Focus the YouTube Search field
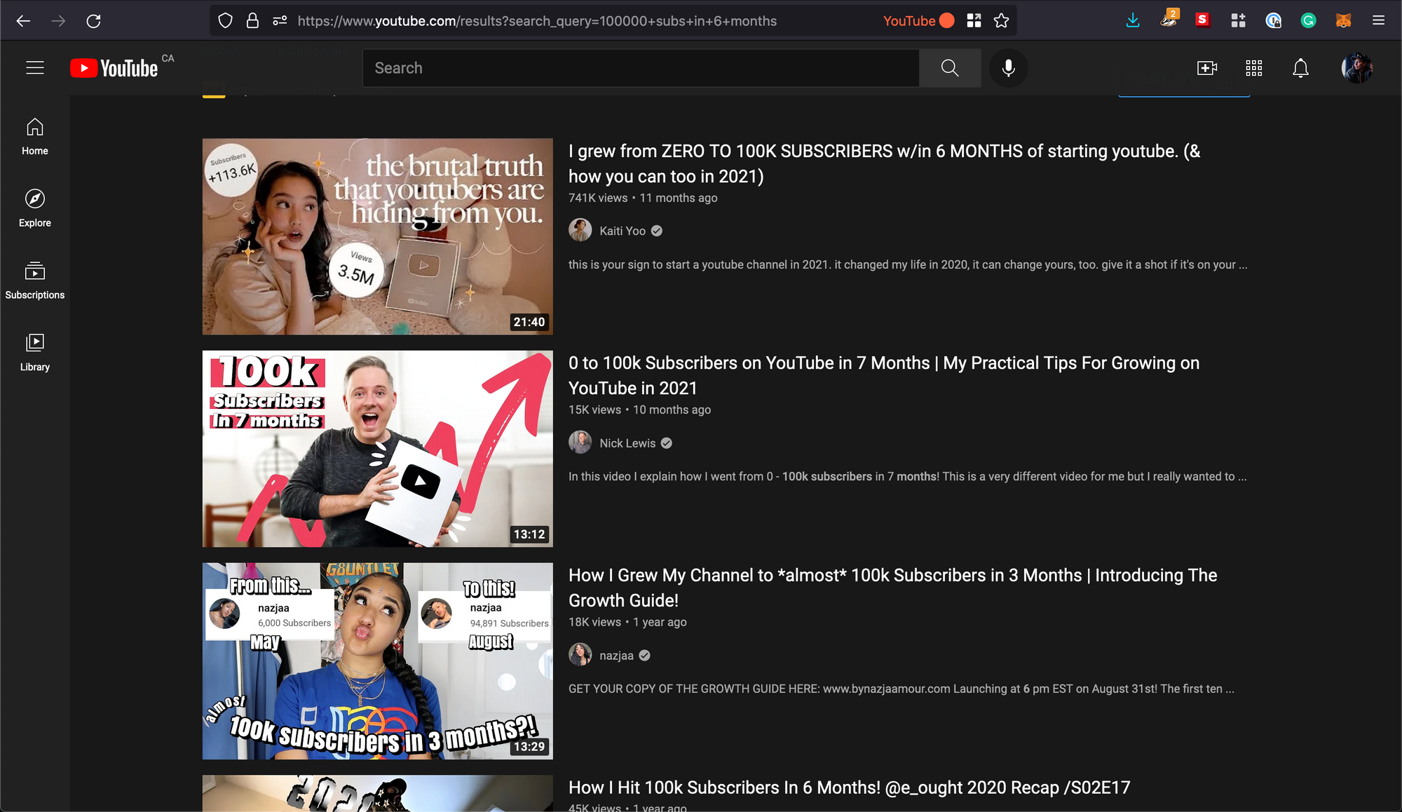This screenshot has width=1402, height=812. click(x=641, y=68)
